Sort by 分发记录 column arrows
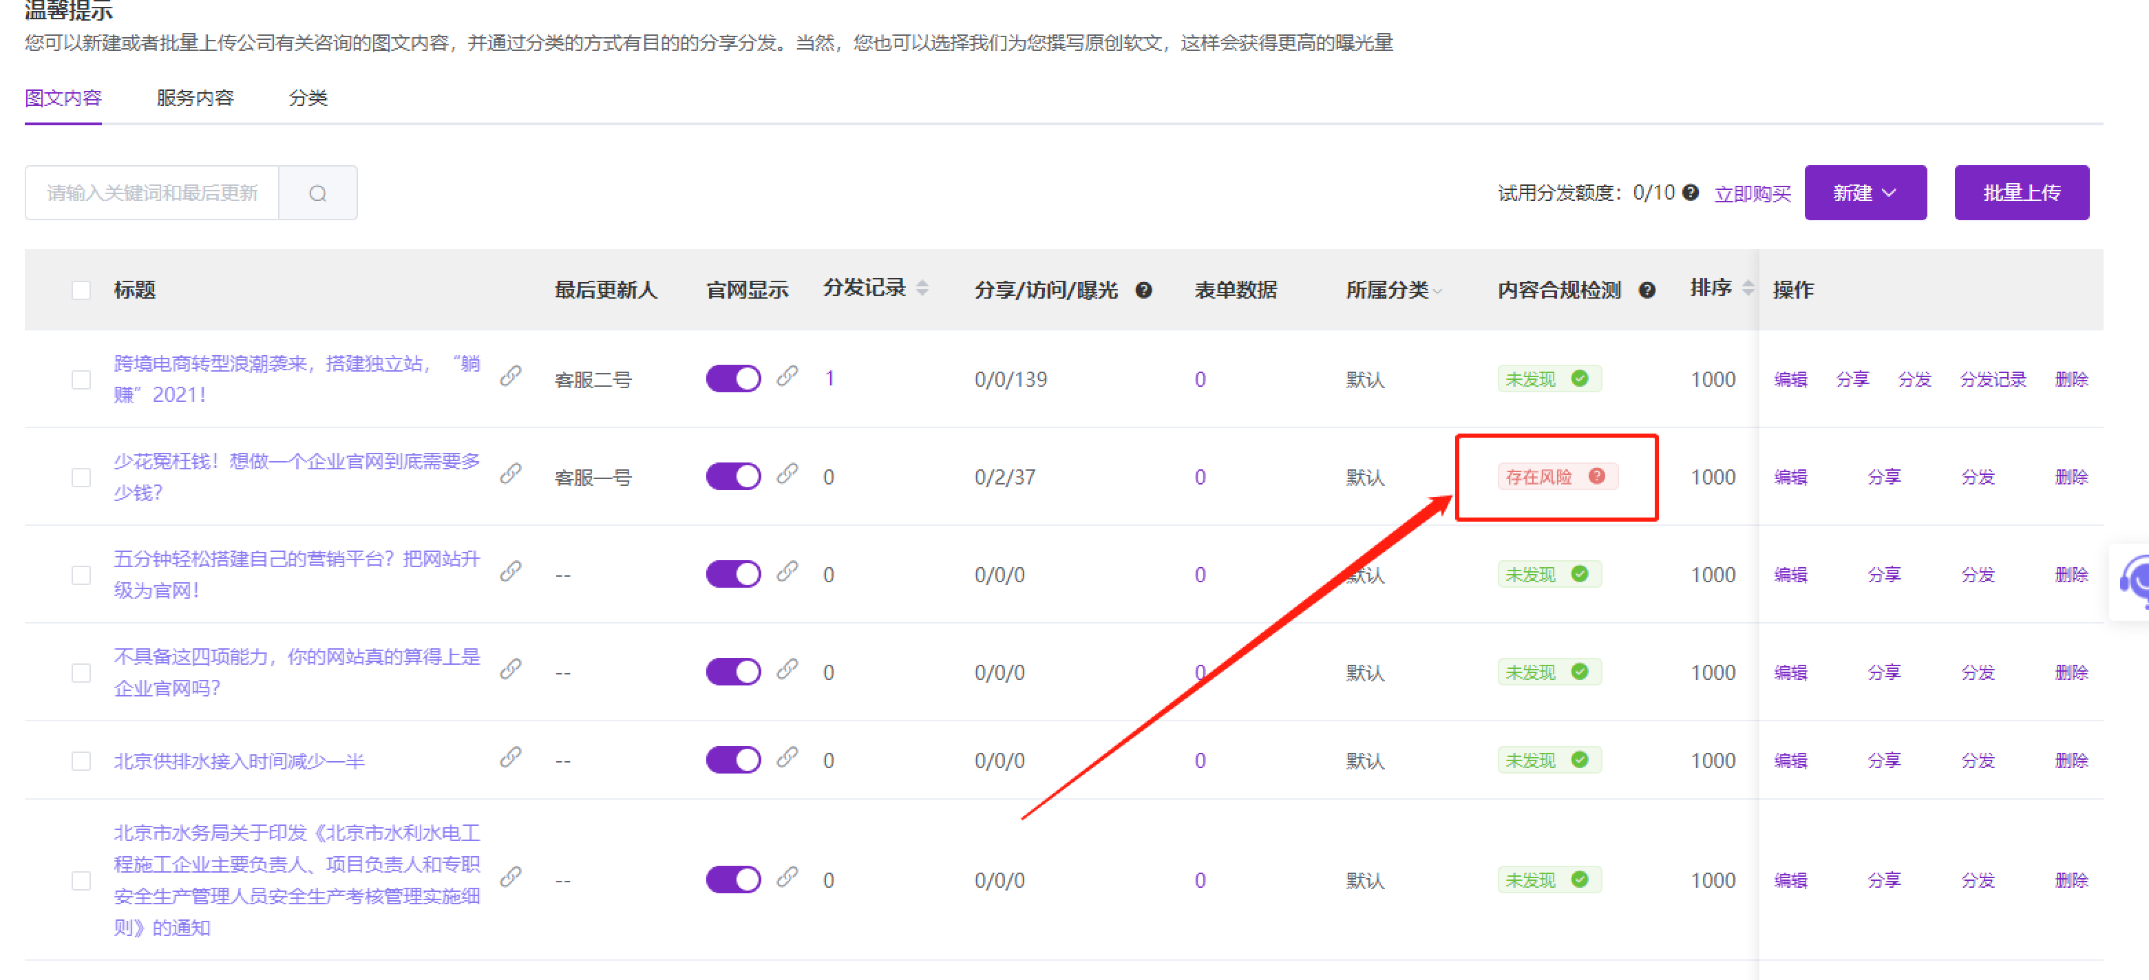Screen dimensions: 2149x980 (922, 288)
